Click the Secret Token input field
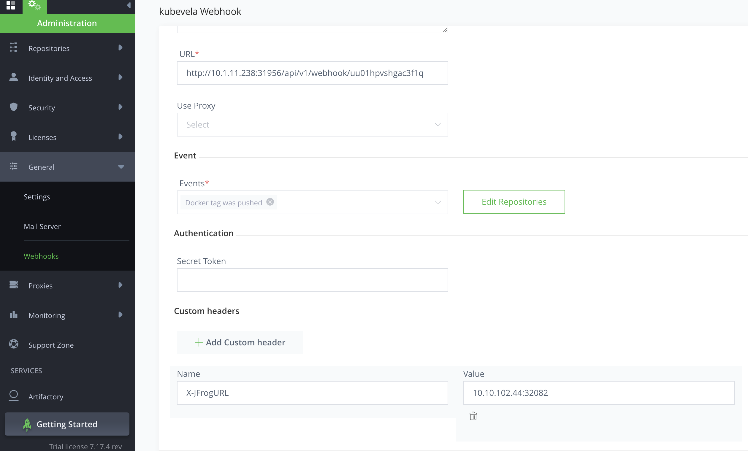This screenshot has width=748, height=451. tap(312, 280)
